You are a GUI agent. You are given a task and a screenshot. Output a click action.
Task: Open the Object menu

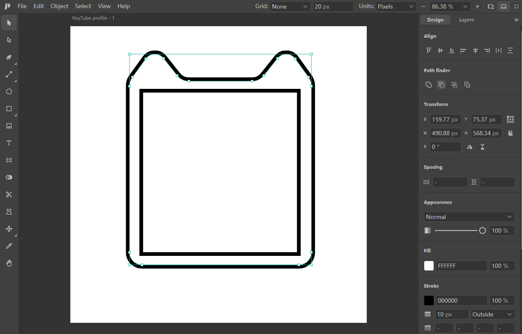coord(59,6)
